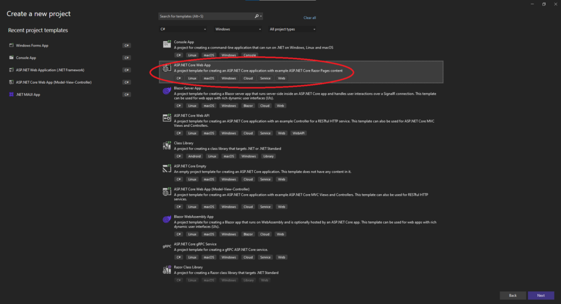Select the Console App template title
561x304 pixels.
pyautogui.click(x=184, y=42)
